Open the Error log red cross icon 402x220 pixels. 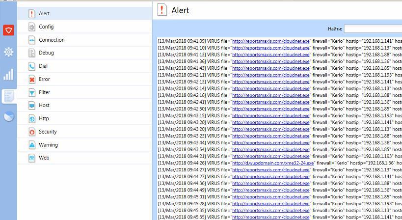[32, 79]
